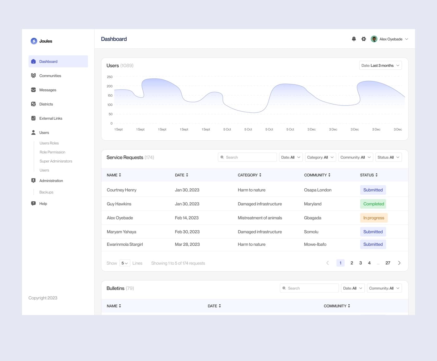Sort Service Requests by Category arrows
The image size is (437, 361).
pos(260,175)
